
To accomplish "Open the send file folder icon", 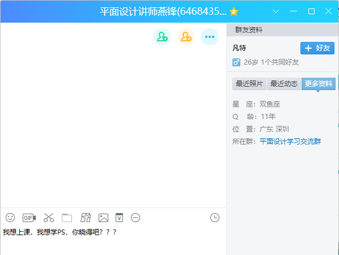I will pyautogui.click(x=67, y=218).
